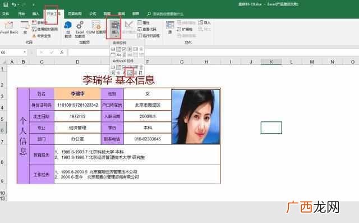Click the employee photo

coord(196,116)
